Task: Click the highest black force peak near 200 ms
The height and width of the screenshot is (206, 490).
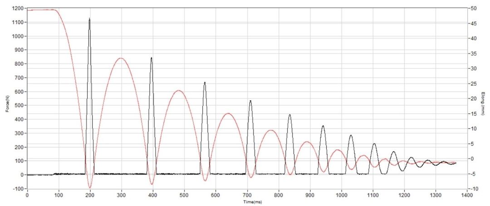Action: [89, 20]
